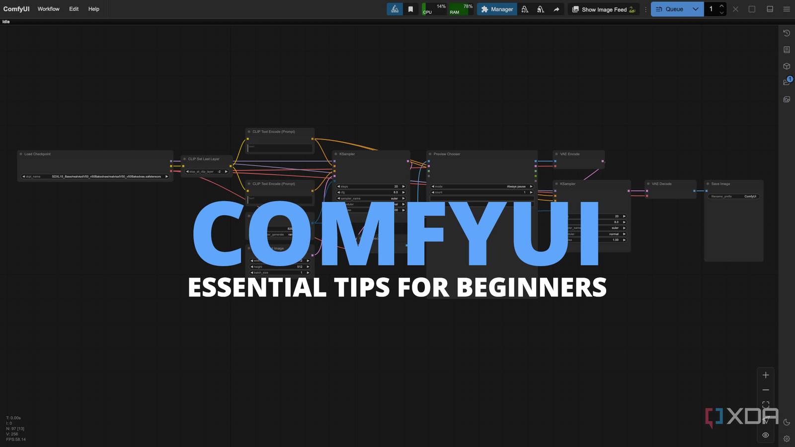795x447 pixels.
Task: Open the workflow history panel from sidebar
Action: (787, 33)
